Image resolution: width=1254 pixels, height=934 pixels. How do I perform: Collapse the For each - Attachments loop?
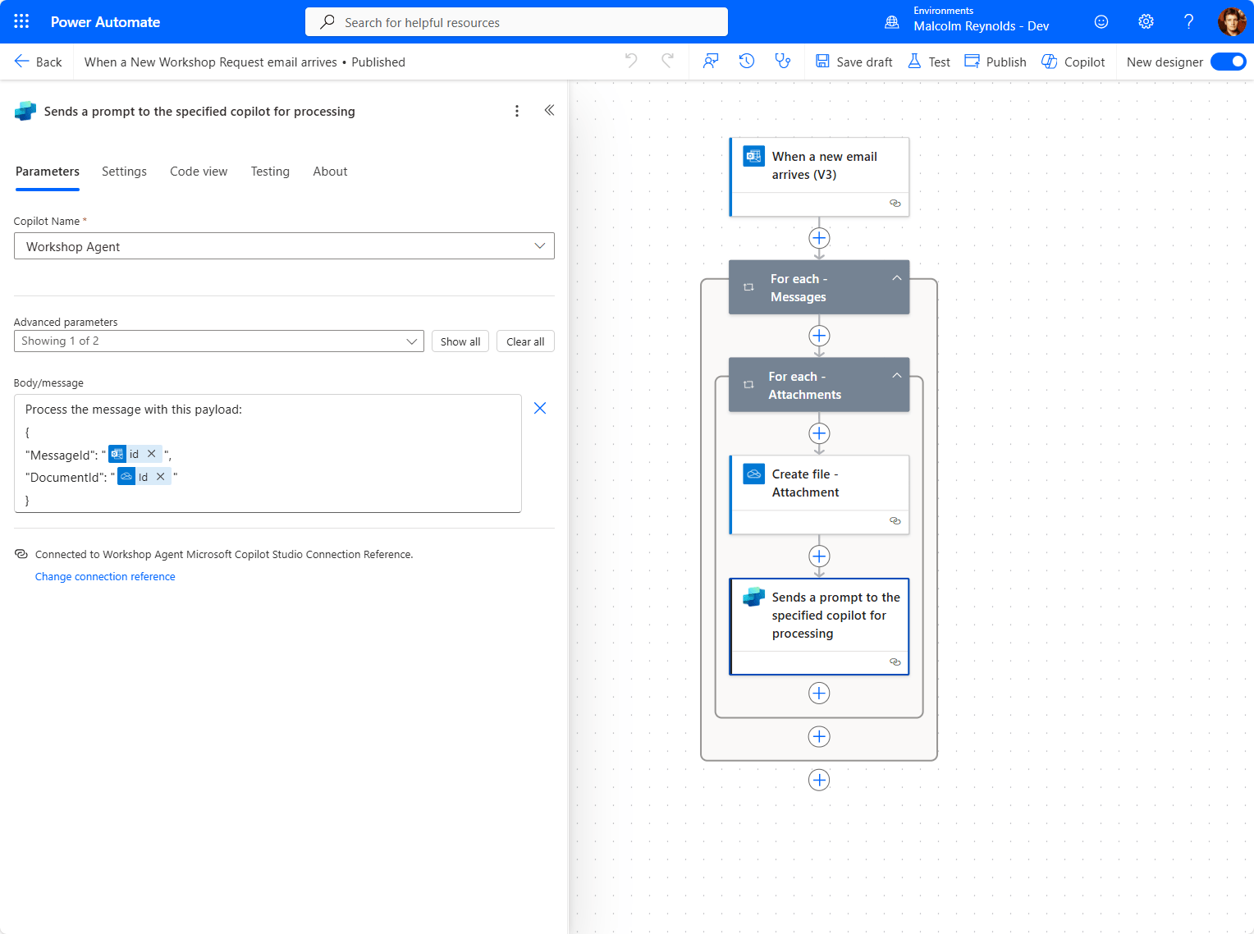coord(897,376)
